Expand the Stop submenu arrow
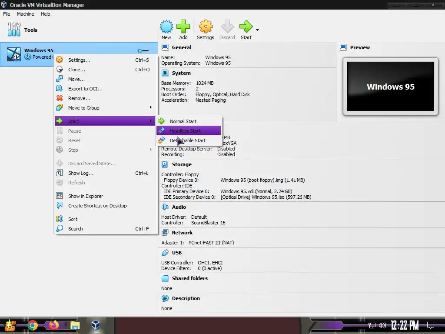 [151, 150]
